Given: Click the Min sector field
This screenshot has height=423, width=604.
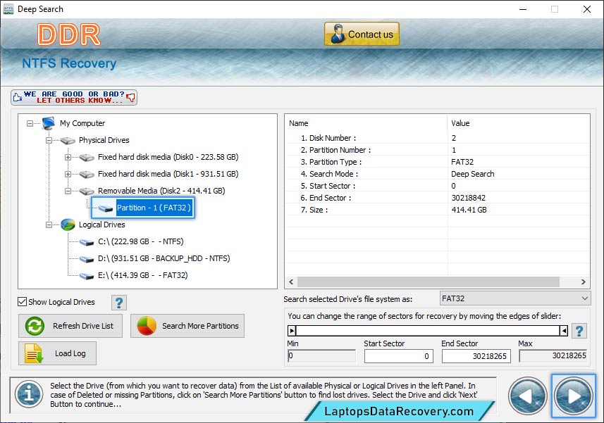Looking at the screenshot, I should click(321, 355).
